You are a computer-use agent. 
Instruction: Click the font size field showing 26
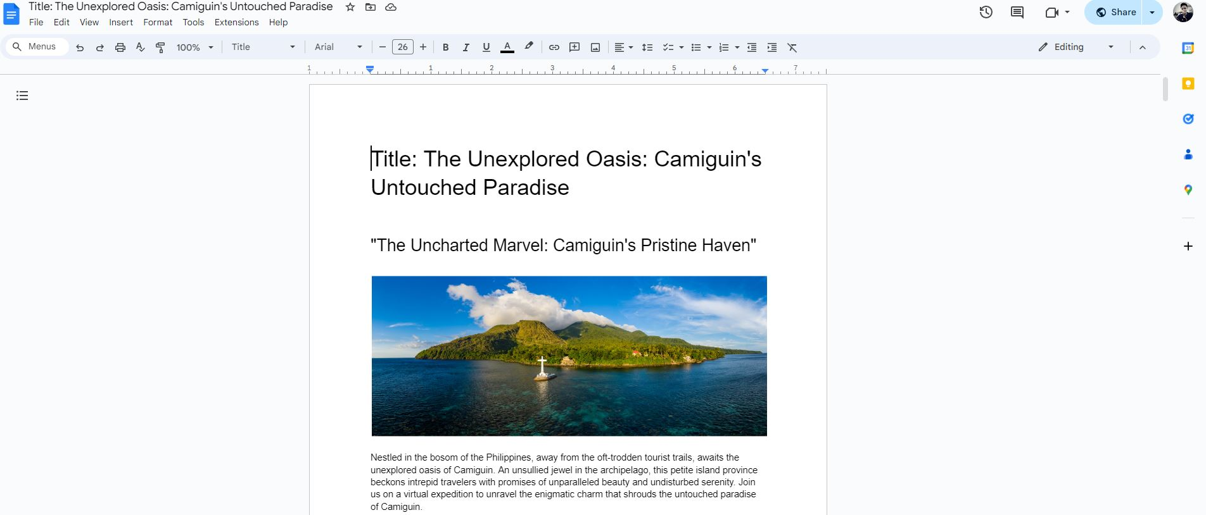pos(403,47)
